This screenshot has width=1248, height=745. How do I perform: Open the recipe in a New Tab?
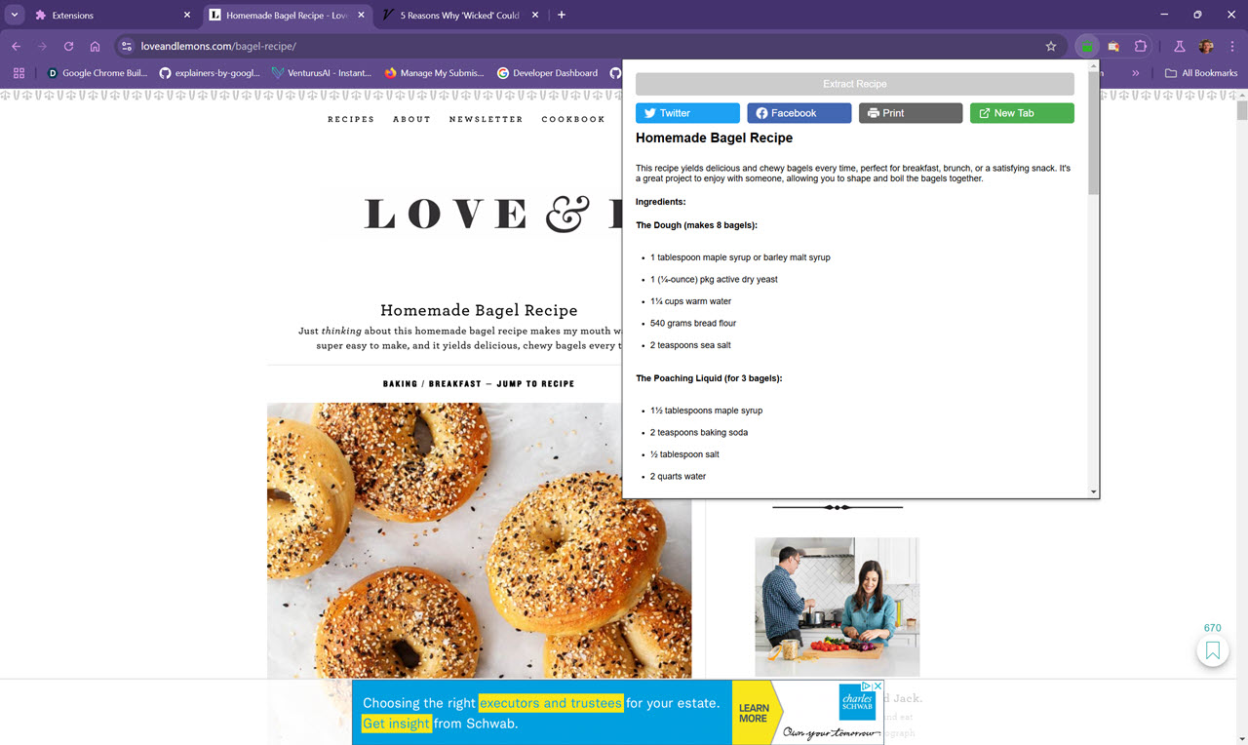(x=1022, y=113)
